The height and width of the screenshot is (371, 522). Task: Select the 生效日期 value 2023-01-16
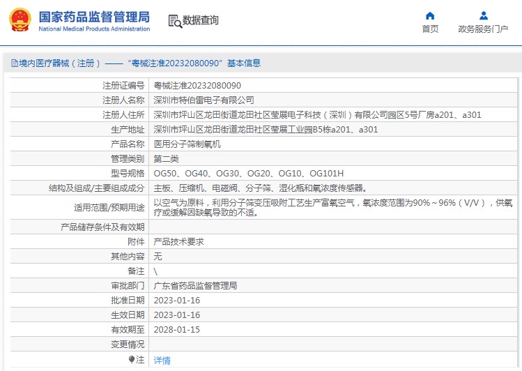click(x=177, y=315)
